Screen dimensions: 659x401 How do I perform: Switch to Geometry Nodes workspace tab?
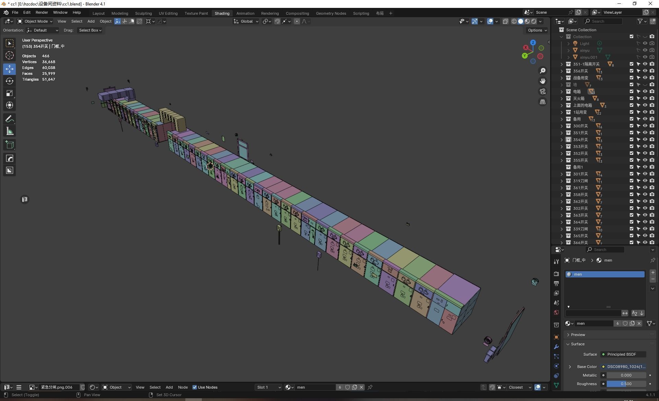(331, 13)
